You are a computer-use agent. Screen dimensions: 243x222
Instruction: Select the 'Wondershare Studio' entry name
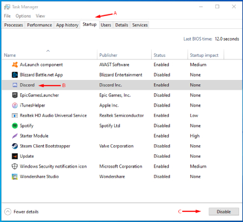point(39,176)
